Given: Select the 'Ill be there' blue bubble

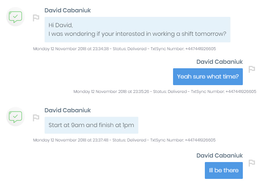Looking at the screenshot, I should click(223, 170).
